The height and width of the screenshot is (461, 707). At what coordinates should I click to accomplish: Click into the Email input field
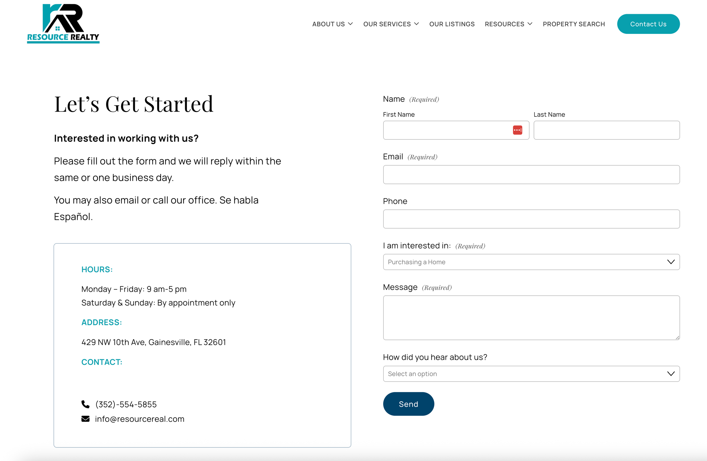(x=531, y=175)
